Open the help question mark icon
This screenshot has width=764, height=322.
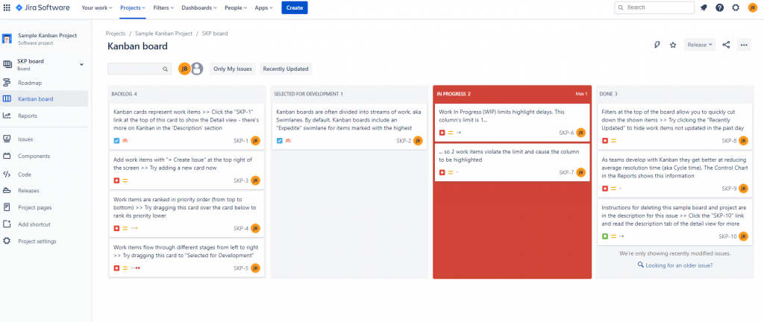pos(720,7)
